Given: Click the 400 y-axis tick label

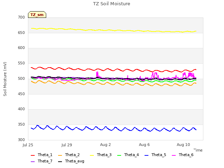Looking at the screenshot, I should tap(21, 109).
